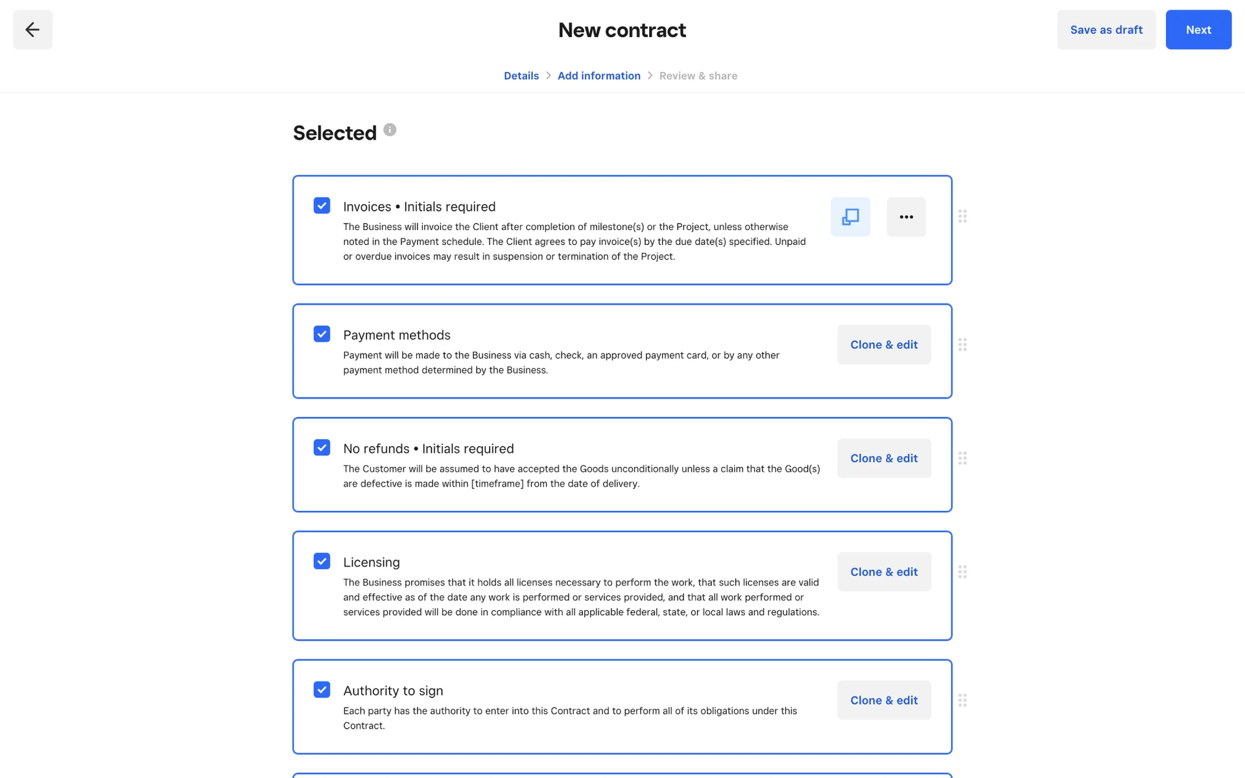Open the Review & share step
The width and height of the screenshot is (1245, 778).
(698, 76)
